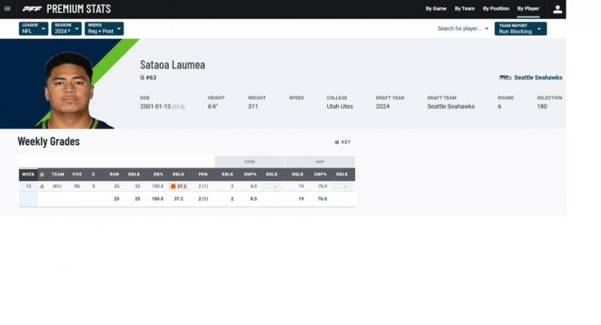Click the G #63 position label
The image size is (601, 325).
(x=148, y=77)
